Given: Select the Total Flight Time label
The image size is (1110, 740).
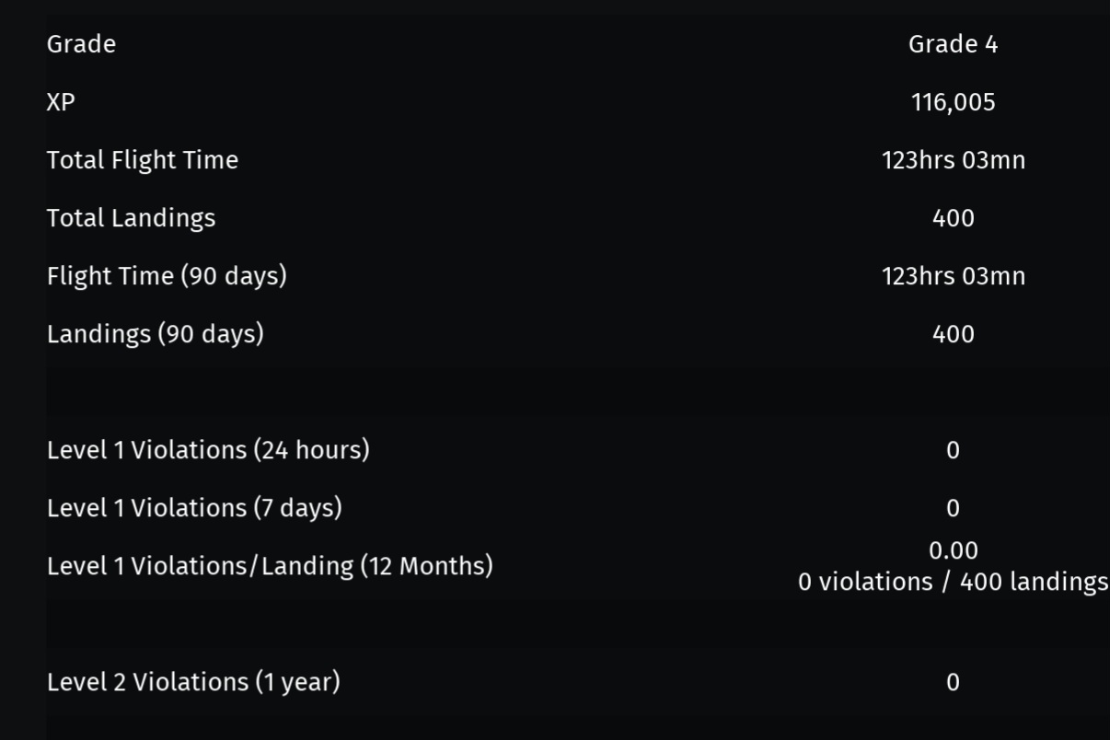Looking at the screenshot, I should pos(143,160).
